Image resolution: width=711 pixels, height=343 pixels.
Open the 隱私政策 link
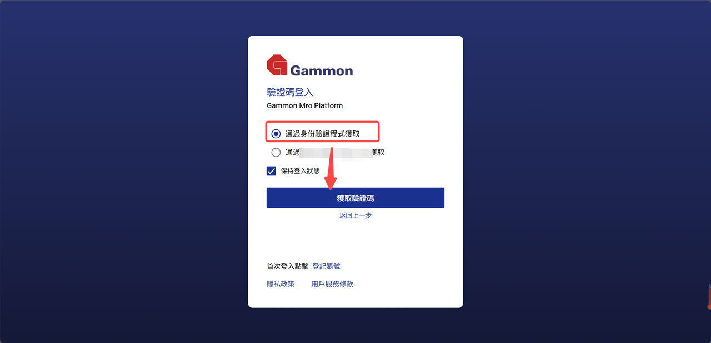[x=281, y=284]
